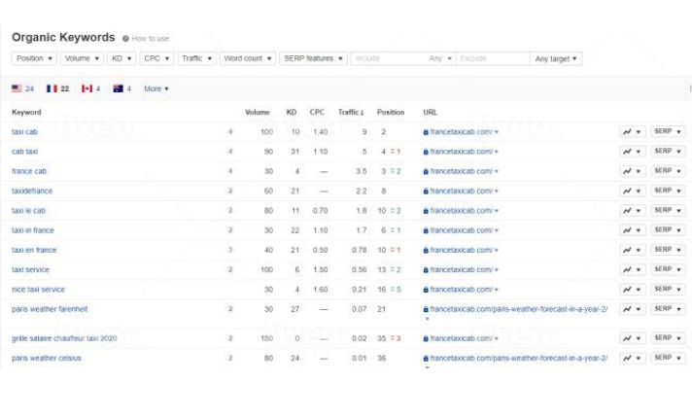692x418 pixels.
Task: Open francetaxicab.com URL in taxi service row
Action: click(x=462, y=269)
